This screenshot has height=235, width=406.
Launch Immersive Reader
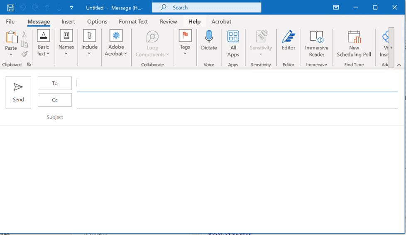[316, 44]
